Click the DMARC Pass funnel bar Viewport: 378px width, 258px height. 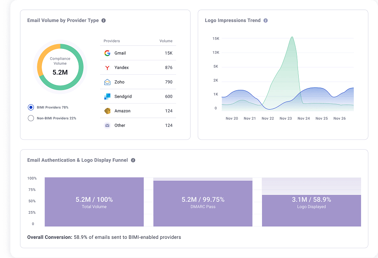click(x=203, y=203)
